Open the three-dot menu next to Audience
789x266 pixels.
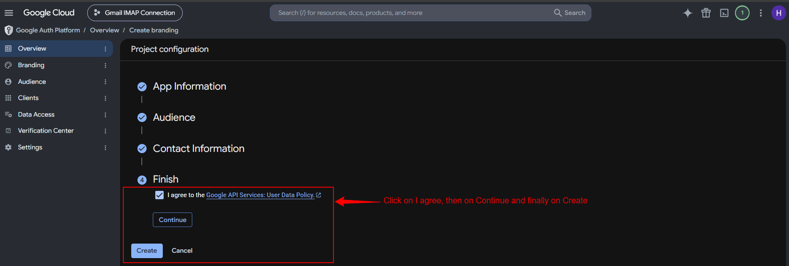(x=105, y=82)
